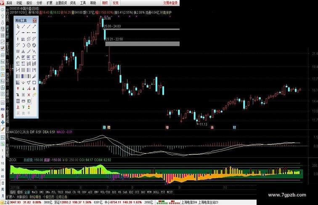The width and height of the screenshot is (318, 205).
Task: Select the MCST indicator tab
Action: tap(170, 192)
